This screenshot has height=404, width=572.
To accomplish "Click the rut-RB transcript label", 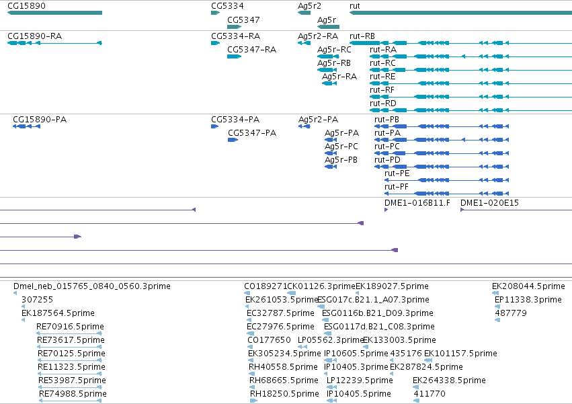I will (362, 36).
